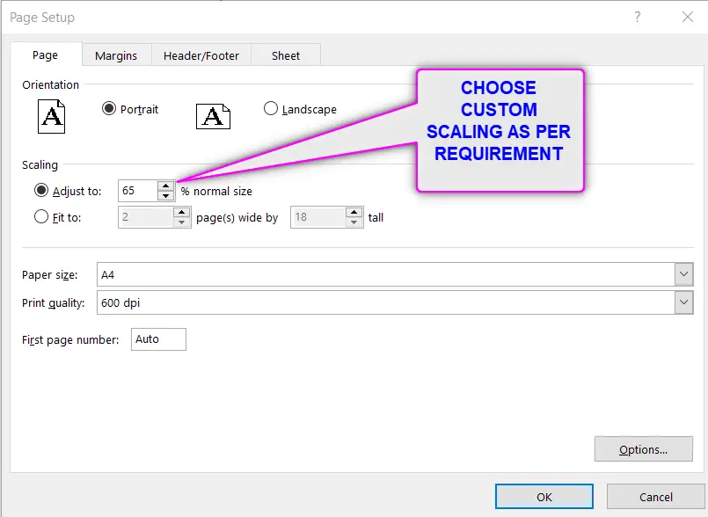Decrease the Adjust to percentage value
Viewport: 708px width, 517px height.
(165, 195)
